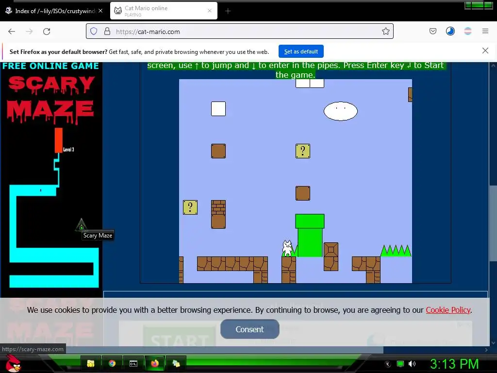
Task: Click the white cat character in game
Action: pos(287,248)
